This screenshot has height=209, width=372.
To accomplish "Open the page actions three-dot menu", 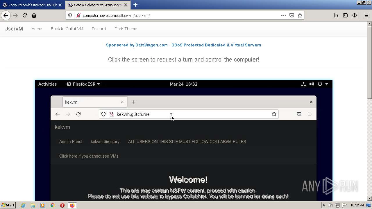I will (284, 15).
